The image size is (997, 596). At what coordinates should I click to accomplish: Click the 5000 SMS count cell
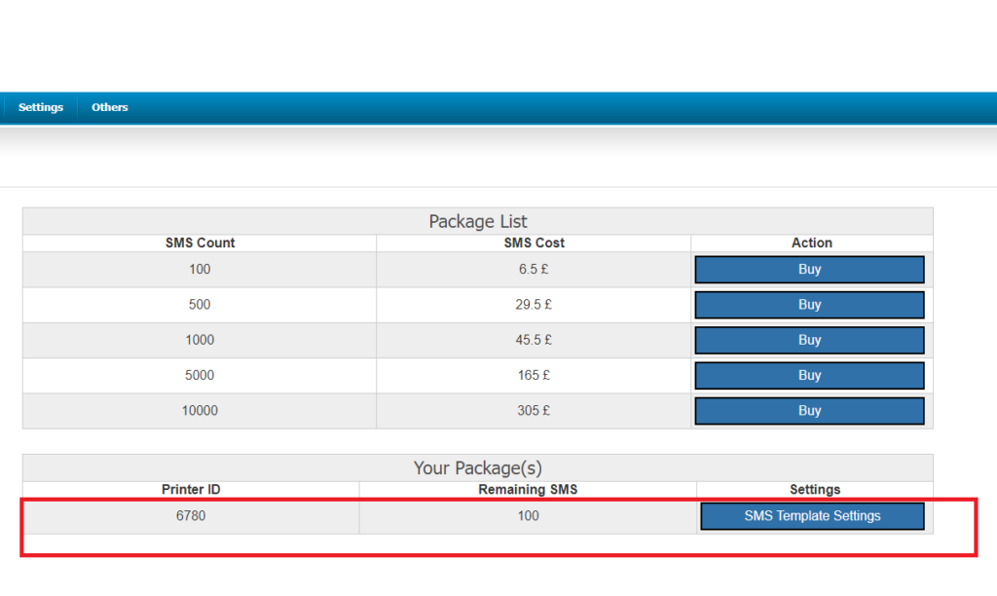pos(200,376)
